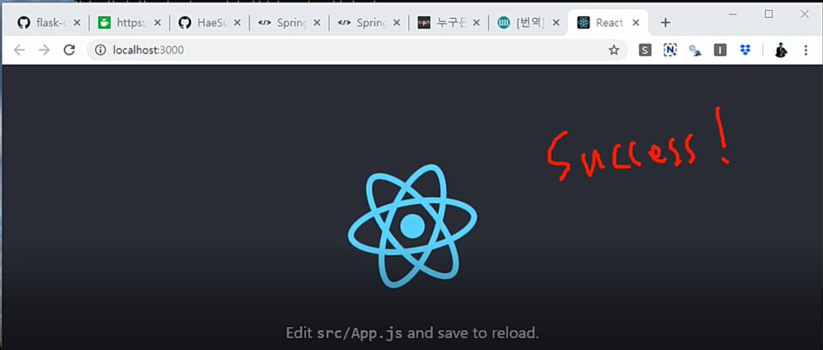The width and height of the screenshot is (823, 350).
Task: Open the green https tab
Action: click(129, 23)
